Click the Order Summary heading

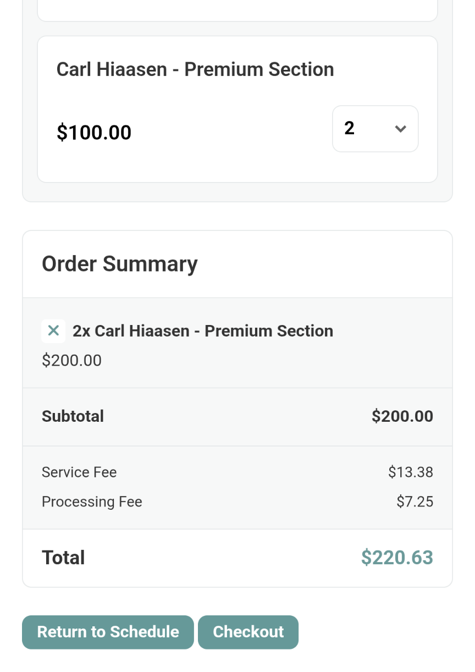click(x=120, y=264)
